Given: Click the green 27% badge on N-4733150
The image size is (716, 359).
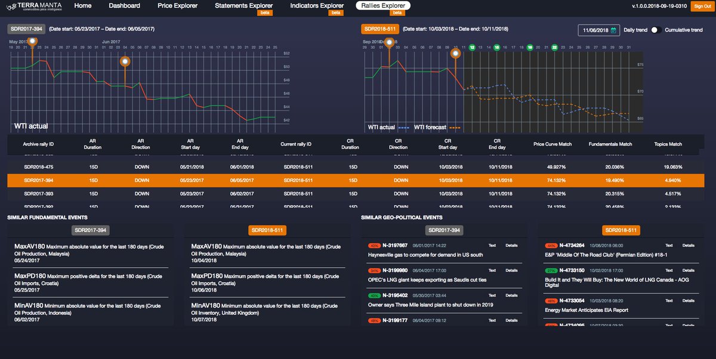Looking at the screenshot, I should click(551, 271).
